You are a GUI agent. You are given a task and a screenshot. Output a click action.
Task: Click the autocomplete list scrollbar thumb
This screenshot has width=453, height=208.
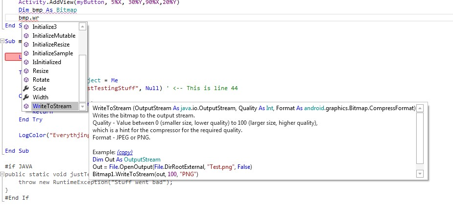click(82, 78)
